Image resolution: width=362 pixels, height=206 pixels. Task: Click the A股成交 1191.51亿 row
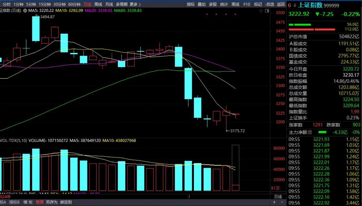tap(324, 43)
